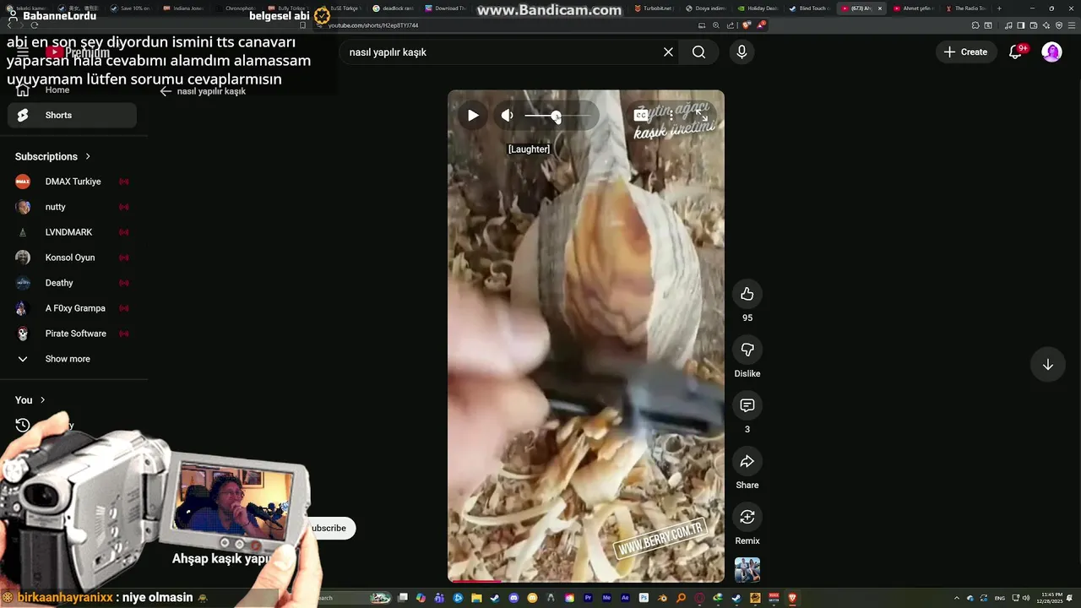Expand the Subscriptions section chevron
The image size is (1081, 608).
[x=88, y=156]
